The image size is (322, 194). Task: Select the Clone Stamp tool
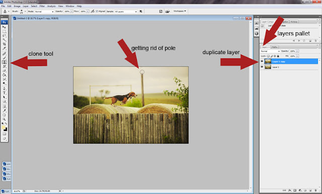(x=4, y=62)
